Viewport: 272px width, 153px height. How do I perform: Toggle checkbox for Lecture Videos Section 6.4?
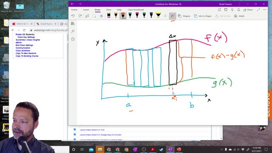coord(75,129)
